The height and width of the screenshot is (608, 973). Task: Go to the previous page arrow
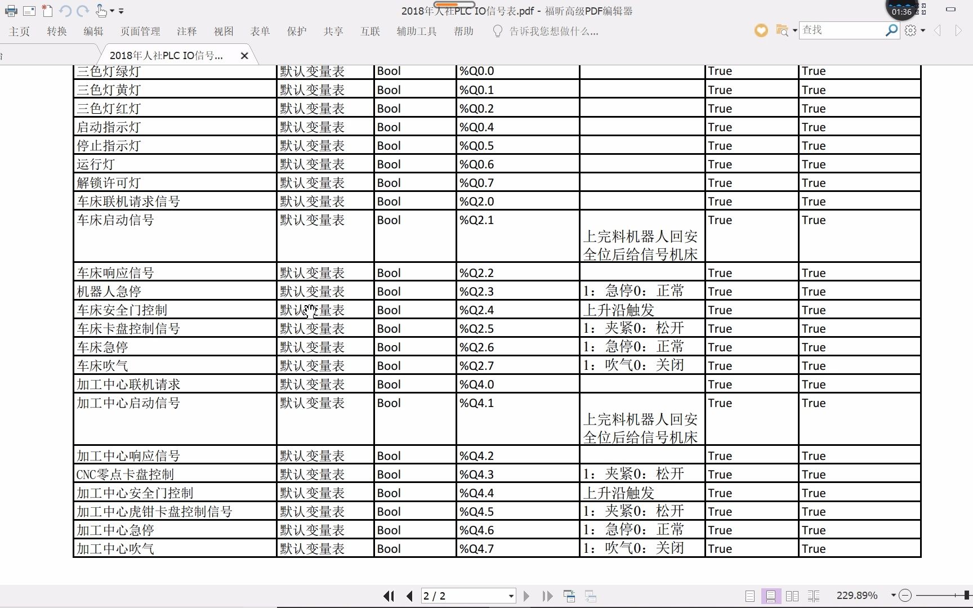click(x=409, y=596)
